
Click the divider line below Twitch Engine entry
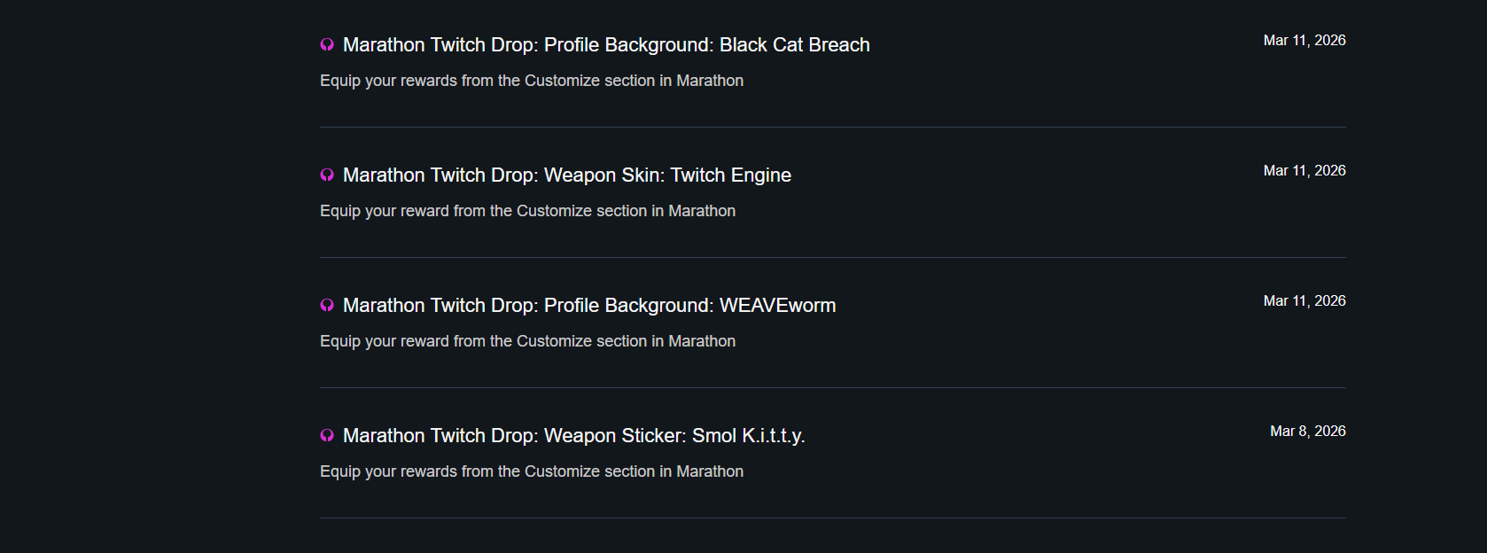tap(833, 257)
